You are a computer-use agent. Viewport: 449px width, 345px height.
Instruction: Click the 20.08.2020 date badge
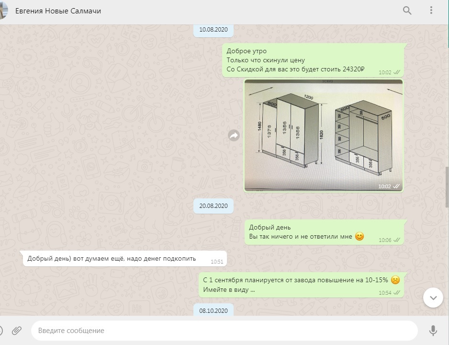[x=213, y=206]
